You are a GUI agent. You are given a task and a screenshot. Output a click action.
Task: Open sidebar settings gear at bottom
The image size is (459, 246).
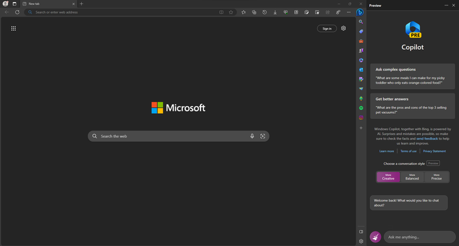[361, 241]
